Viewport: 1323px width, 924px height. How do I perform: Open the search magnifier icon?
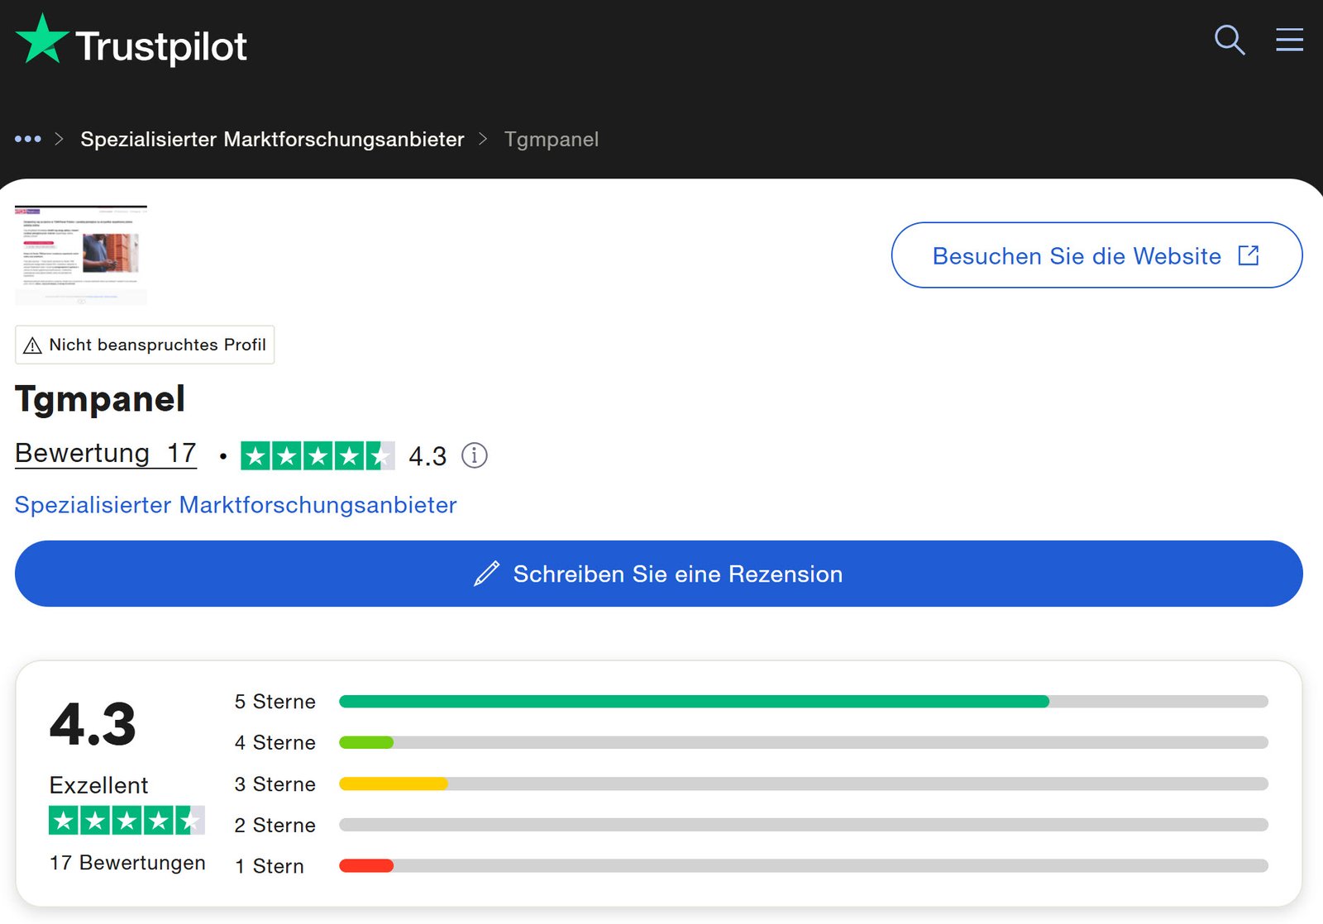[x=1229, y=40]
